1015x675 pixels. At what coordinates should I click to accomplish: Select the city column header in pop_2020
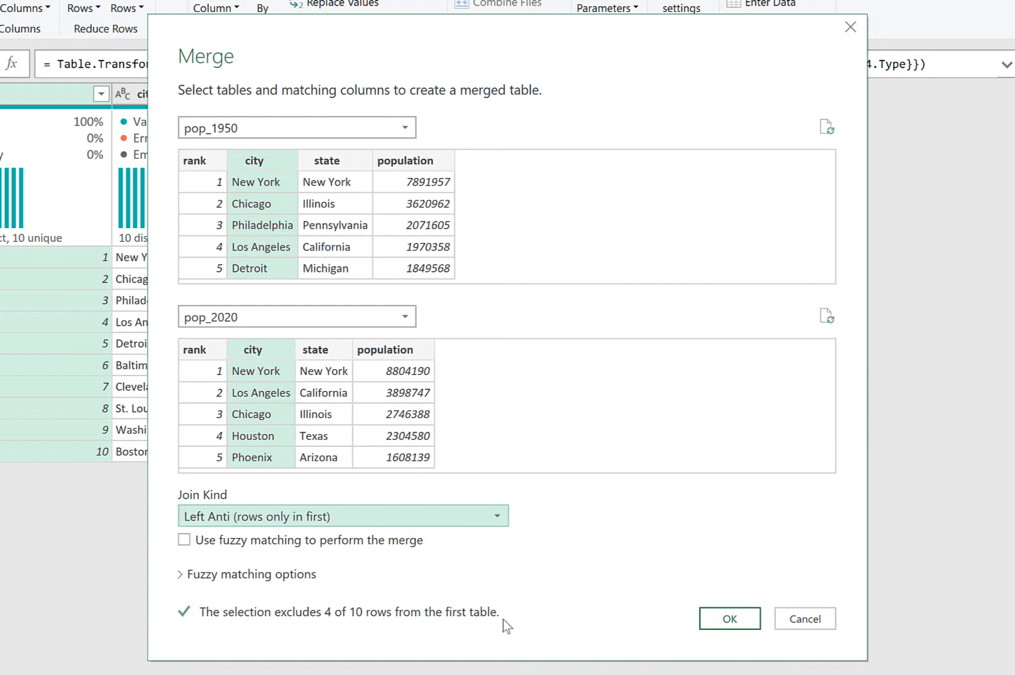click(x=260, y=350)
